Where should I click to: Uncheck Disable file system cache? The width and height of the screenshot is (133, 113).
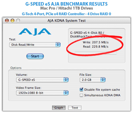(81, 90)
